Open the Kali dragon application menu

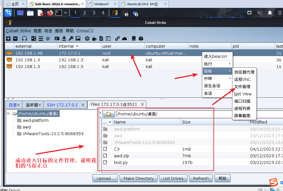tap(8, 13)
